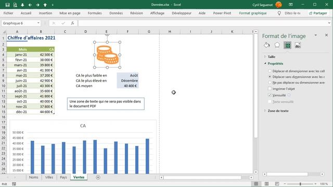This screenshot has width=333, height=187.
Task: Open the Révision ribbon tab
Action: click(x=136, y=13)
